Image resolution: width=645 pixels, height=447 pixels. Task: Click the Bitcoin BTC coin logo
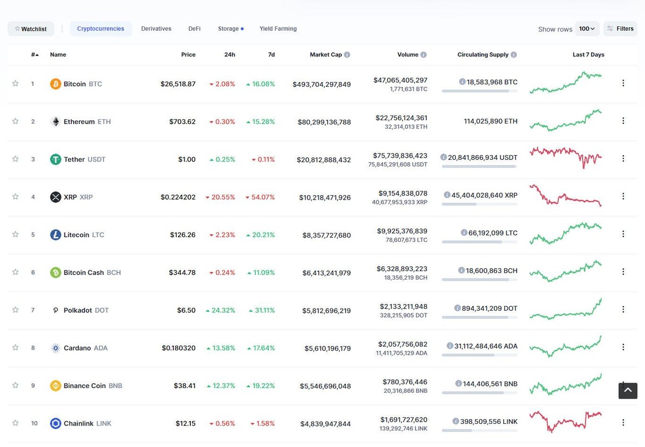tap(56, 84)
